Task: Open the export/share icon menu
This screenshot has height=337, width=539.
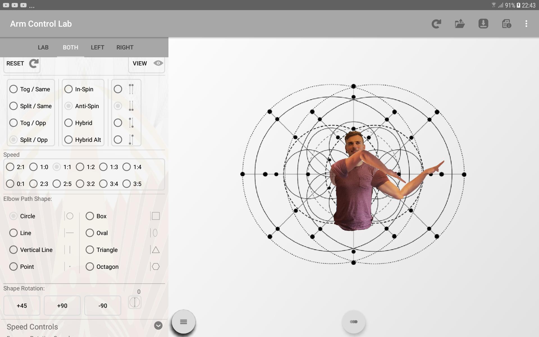Action: point(460,23)
